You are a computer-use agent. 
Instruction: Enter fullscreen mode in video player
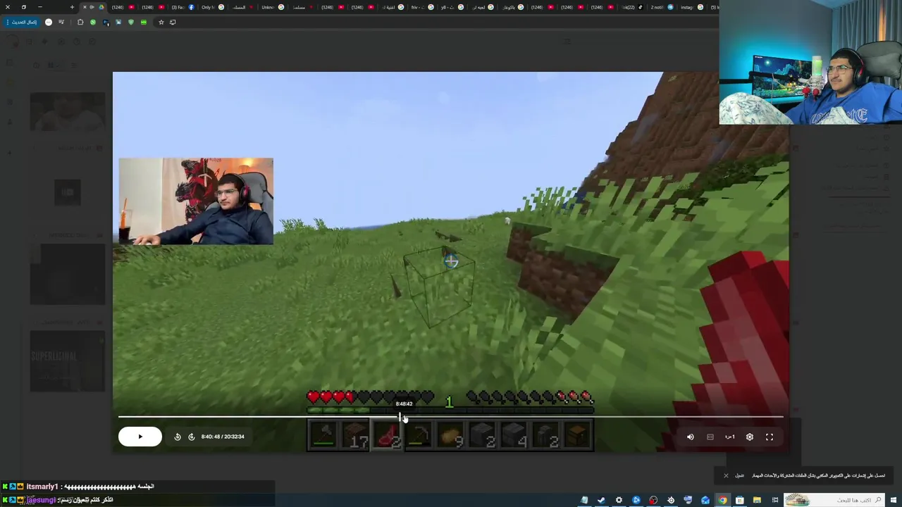pos(770,437)
